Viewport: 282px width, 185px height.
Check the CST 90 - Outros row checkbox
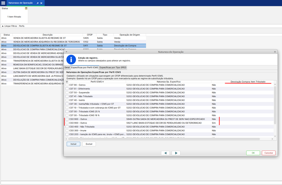tap(67, 85)
